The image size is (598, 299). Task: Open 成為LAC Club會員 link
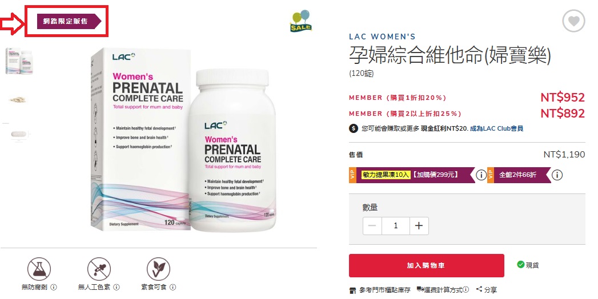496,128
